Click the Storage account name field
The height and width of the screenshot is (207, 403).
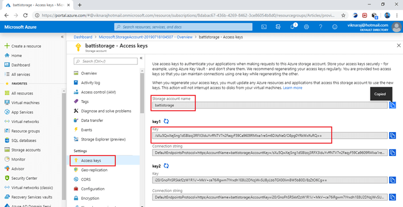[x=269, y=105]
